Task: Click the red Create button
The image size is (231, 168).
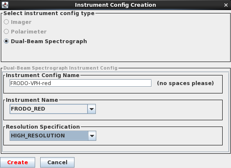Action: click(18, 163)
